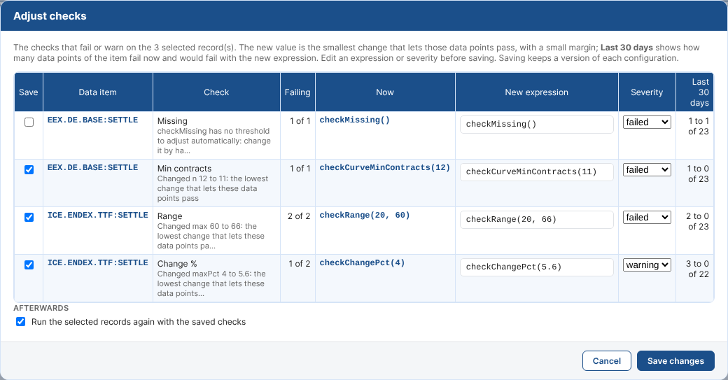Click the 'Save' column header

point(28,92)
